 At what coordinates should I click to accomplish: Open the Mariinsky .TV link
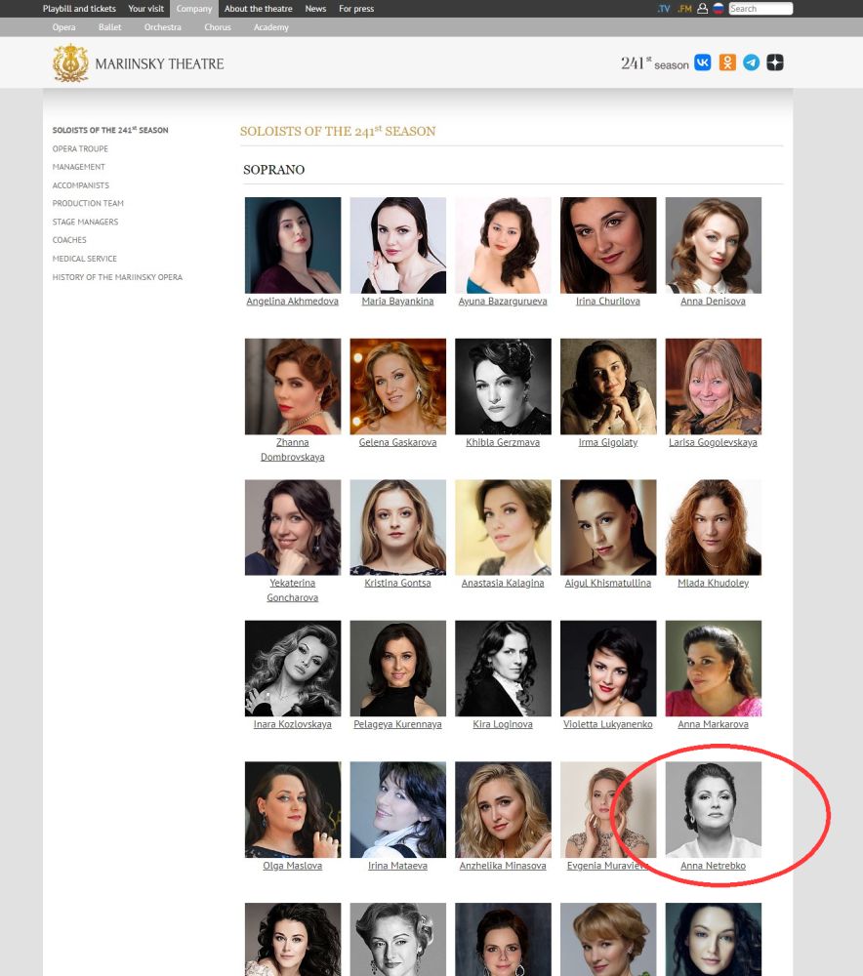point(664,9)
